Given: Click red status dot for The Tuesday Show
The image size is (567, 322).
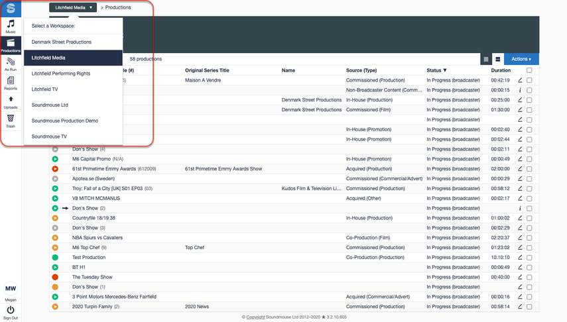Looking at the screenshot, I should [x=55, y=277].
